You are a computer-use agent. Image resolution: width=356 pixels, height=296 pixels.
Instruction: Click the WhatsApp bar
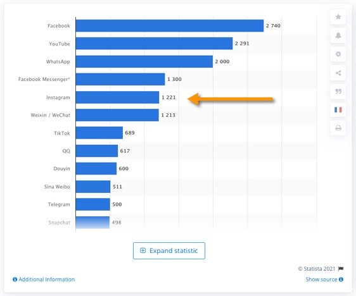[x=144, y=61]
